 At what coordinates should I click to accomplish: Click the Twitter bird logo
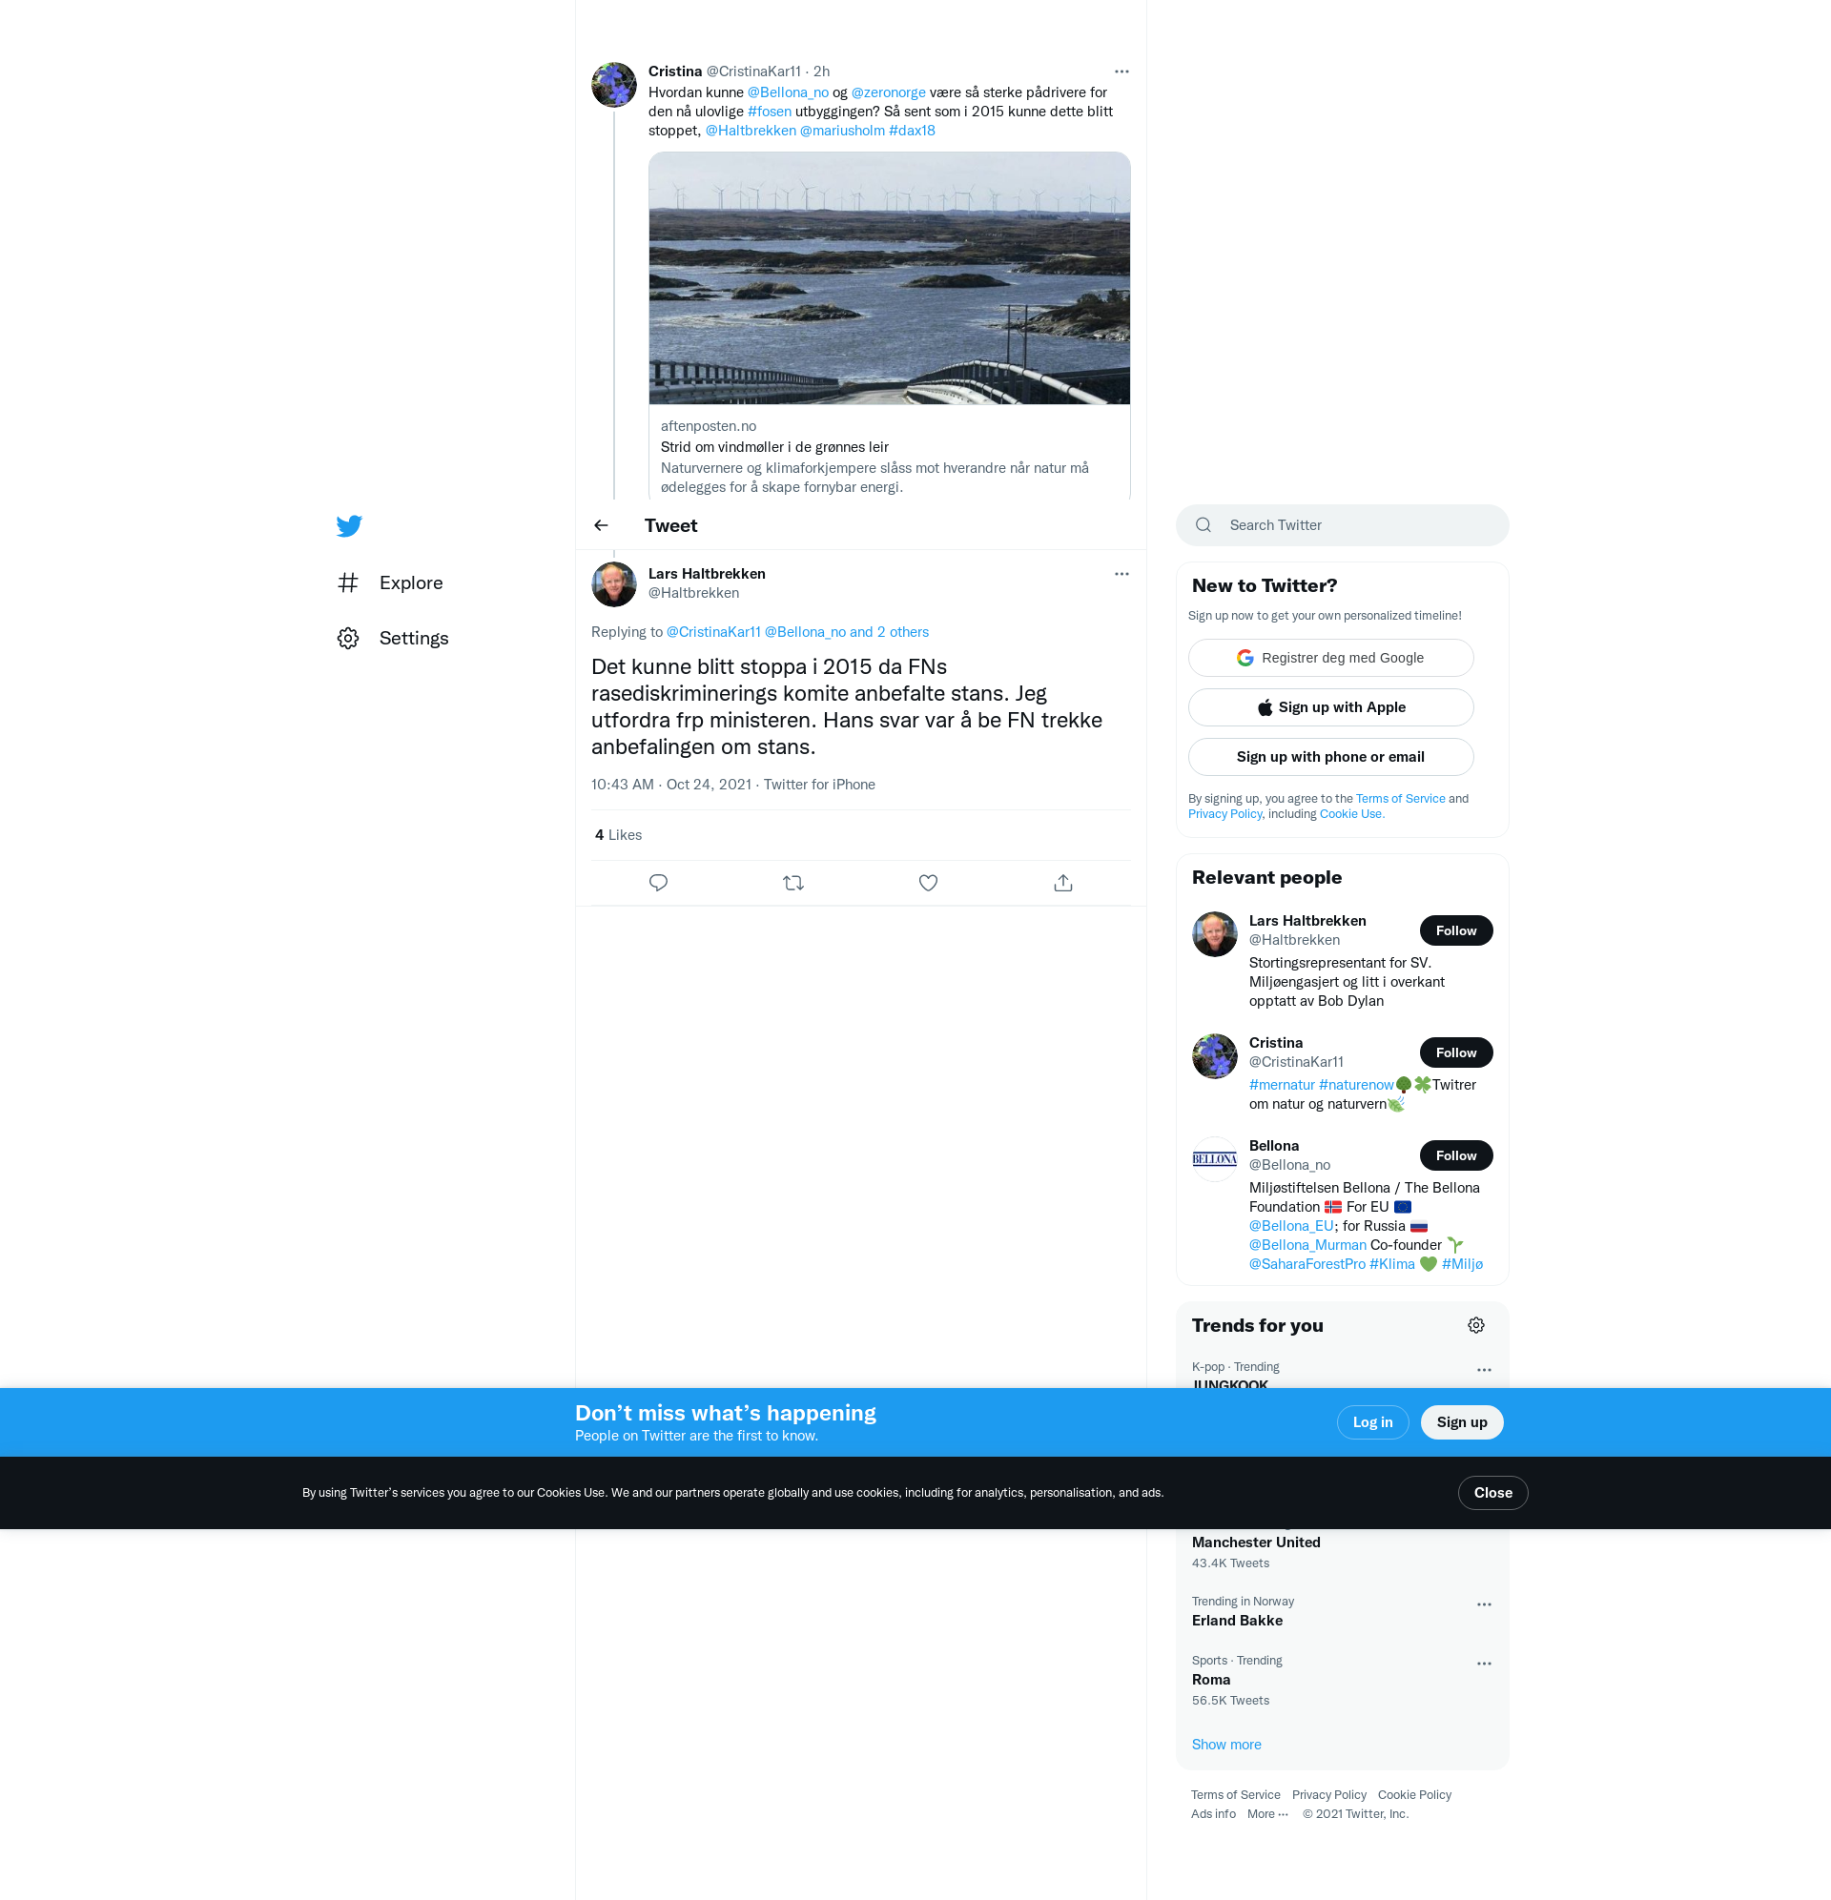click(349, 525)
